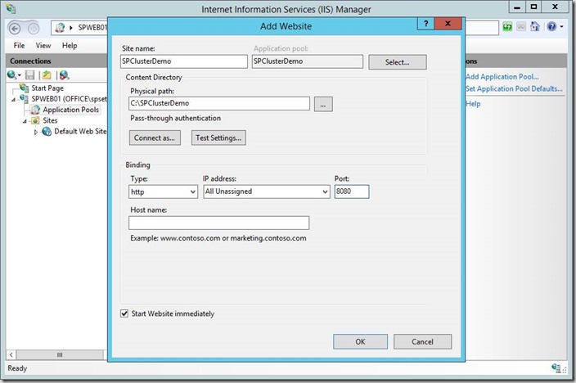The height and width of the screenshot is (383, 576).
Task: Open the blue Help question mark icon
Action: [551, 27]
